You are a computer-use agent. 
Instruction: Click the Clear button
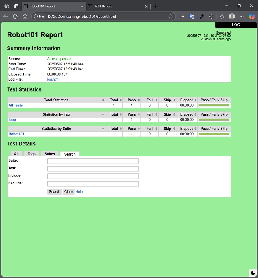click(x=68, y=192)
